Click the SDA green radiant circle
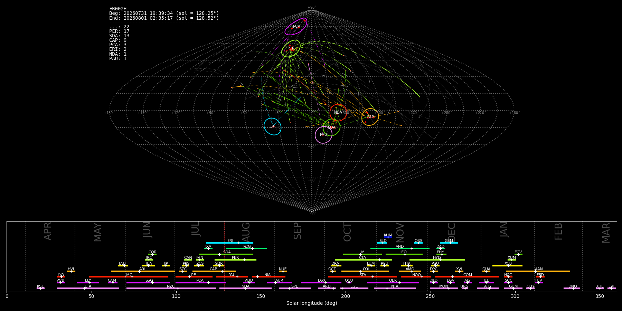 click(x=332, y=128)
